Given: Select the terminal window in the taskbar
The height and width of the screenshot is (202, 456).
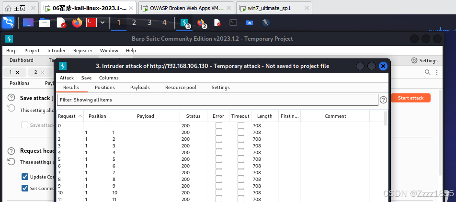Looking at the screenshot, I should [233, 22].
